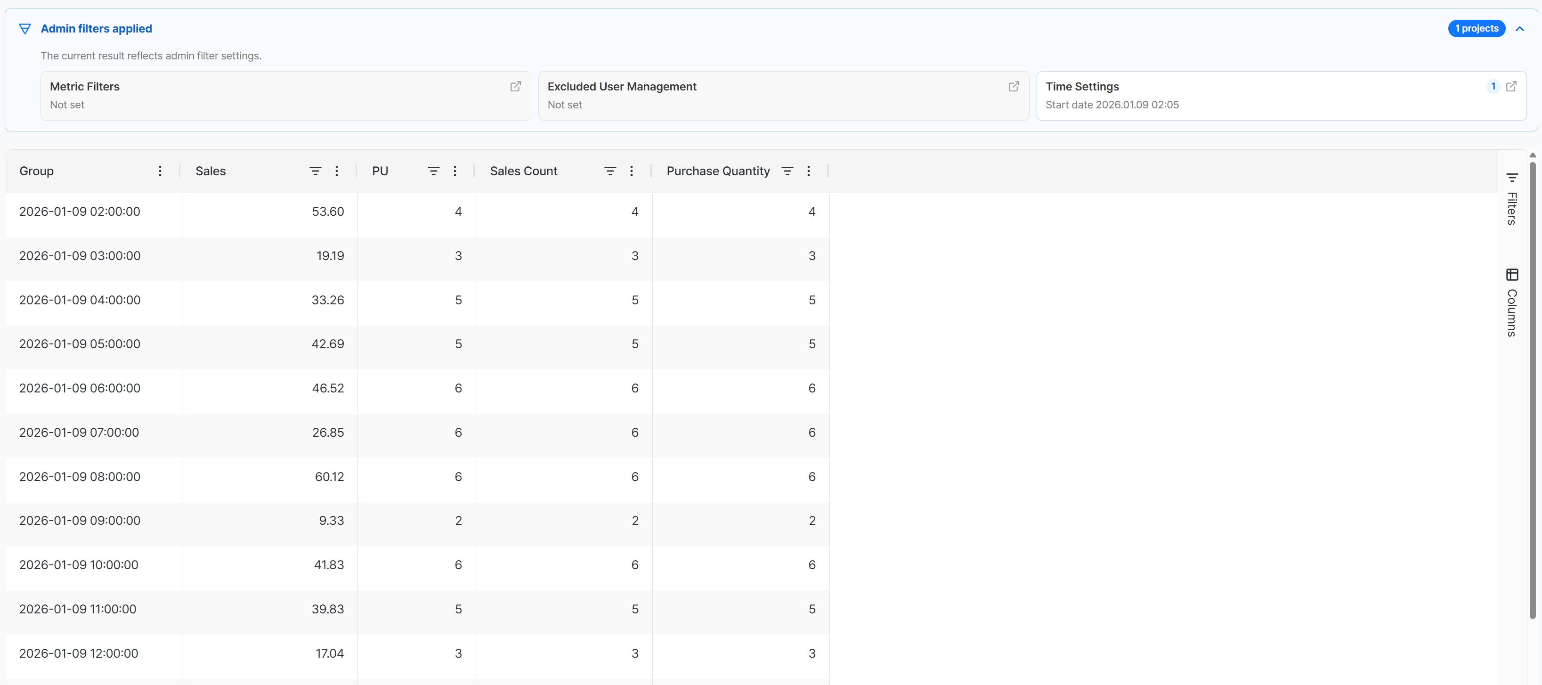Filter the Sales Count column
Image resolution: width=1542 pixels, height=685 pixels.
(x=610, y=171)
